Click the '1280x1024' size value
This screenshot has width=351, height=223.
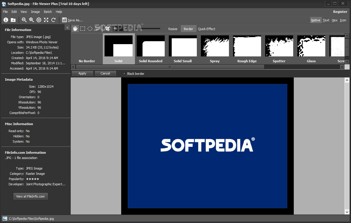coord(46,87)
